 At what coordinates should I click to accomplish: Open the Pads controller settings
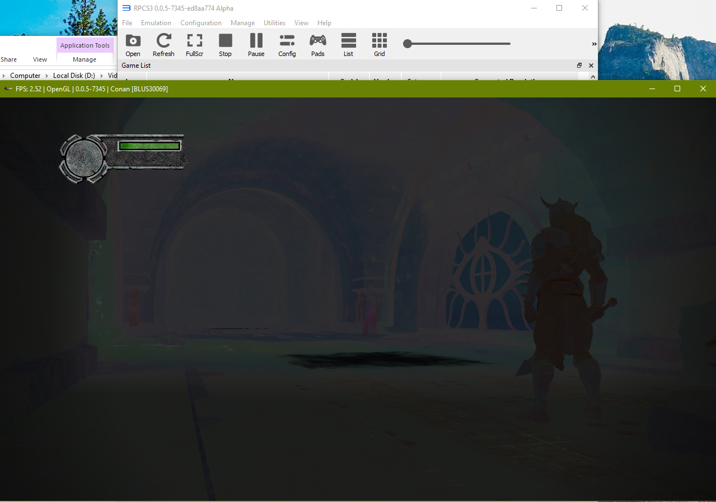tap(317, 44)
